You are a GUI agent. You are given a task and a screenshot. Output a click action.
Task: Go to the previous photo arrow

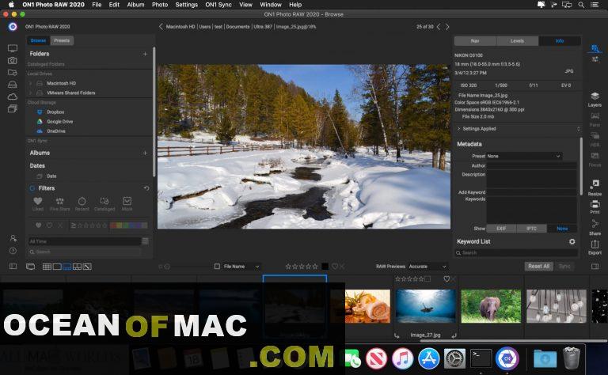(439, 27)
